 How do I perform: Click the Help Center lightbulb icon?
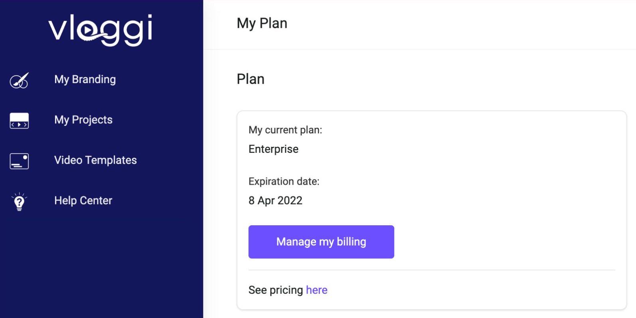click(19, 201)
